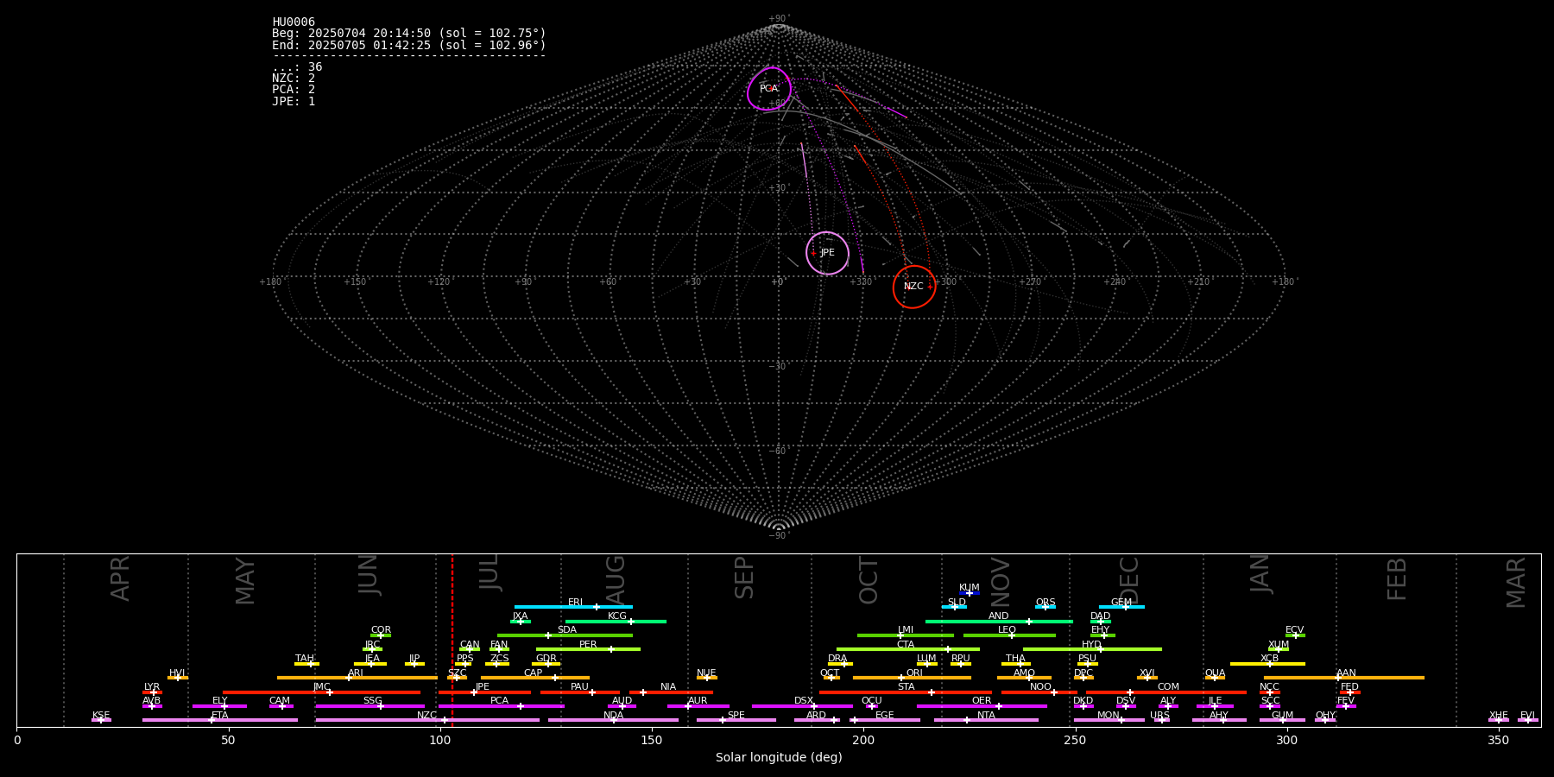The width and height of the screenshot is (1554, 777).
Task: Click the NIA shower label in timeline
Action: 668,687
